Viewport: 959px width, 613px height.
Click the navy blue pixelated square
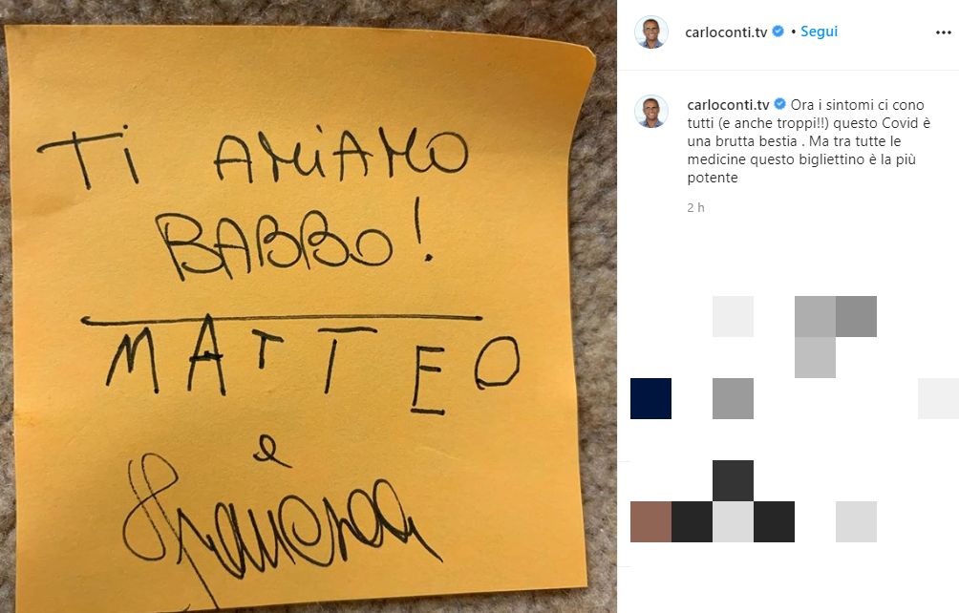coord(650,398)
